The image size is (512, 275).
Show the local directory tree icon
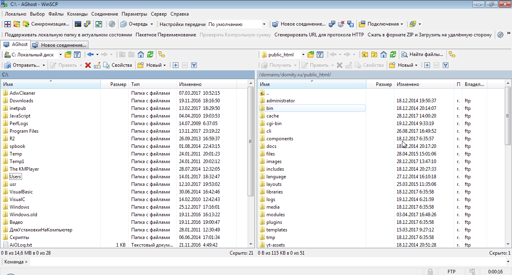[162, 55]
